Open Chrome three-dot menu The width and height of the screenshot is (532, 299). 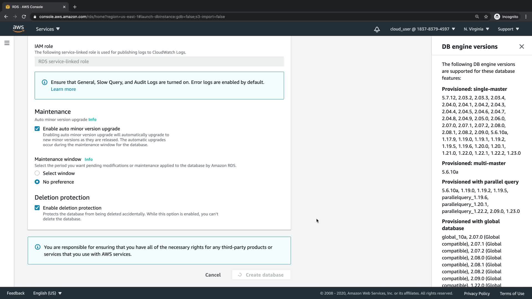(x=526, y=17)
